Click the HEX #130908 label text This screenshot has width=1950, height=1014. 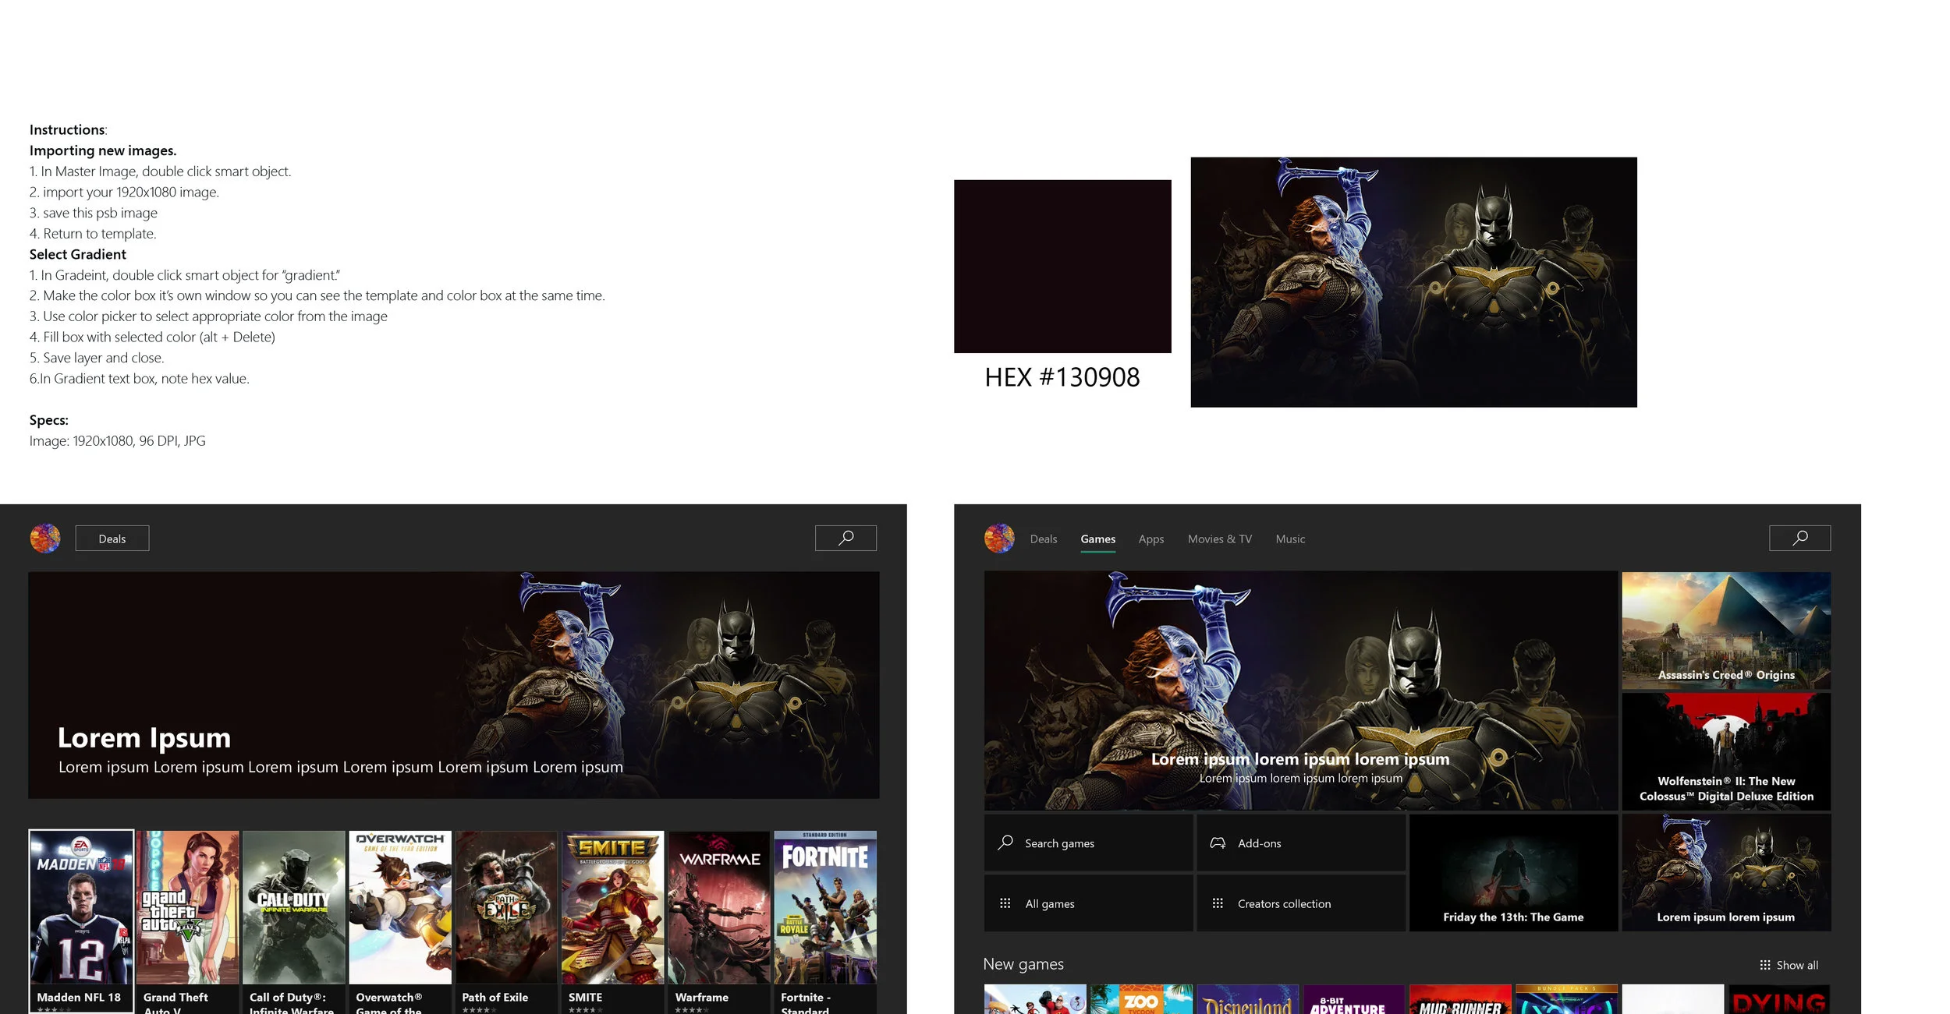click(x=1062, y=377)
